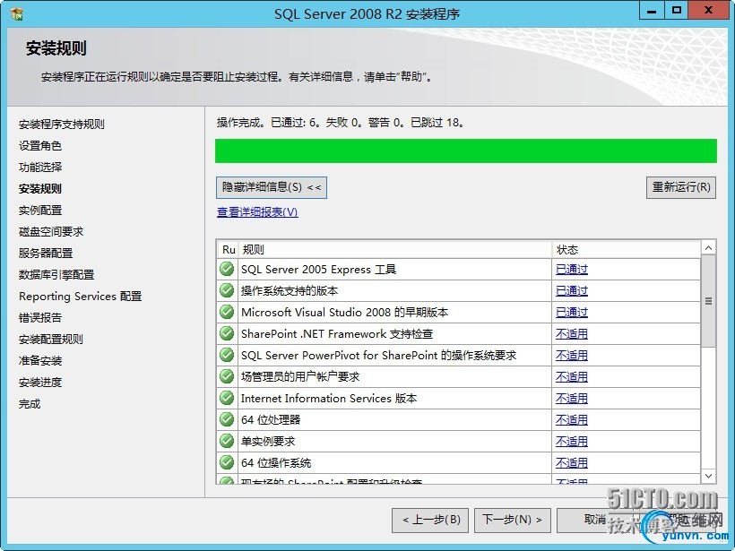Hide details with 隐藏详细信息(S) button
This screenshot has width=735, height=551.
272,187
